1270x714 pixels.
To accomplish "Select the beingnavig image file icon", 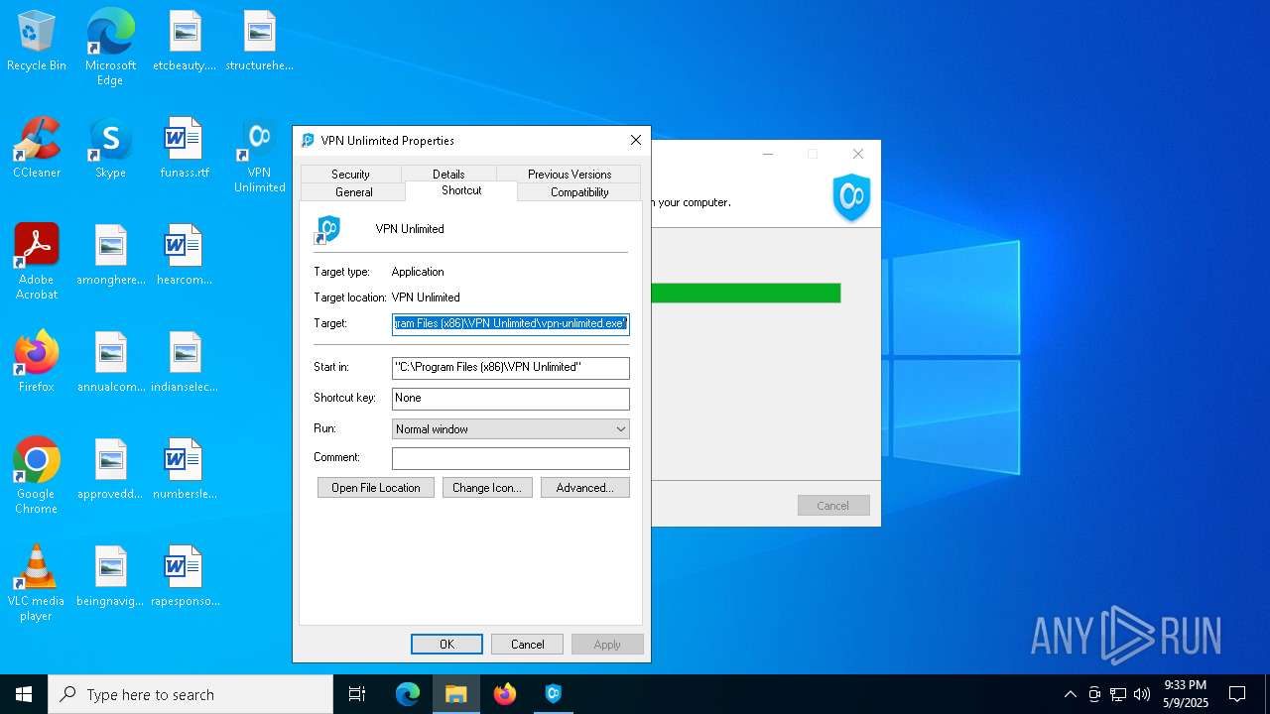I will [x=110, y=577].
